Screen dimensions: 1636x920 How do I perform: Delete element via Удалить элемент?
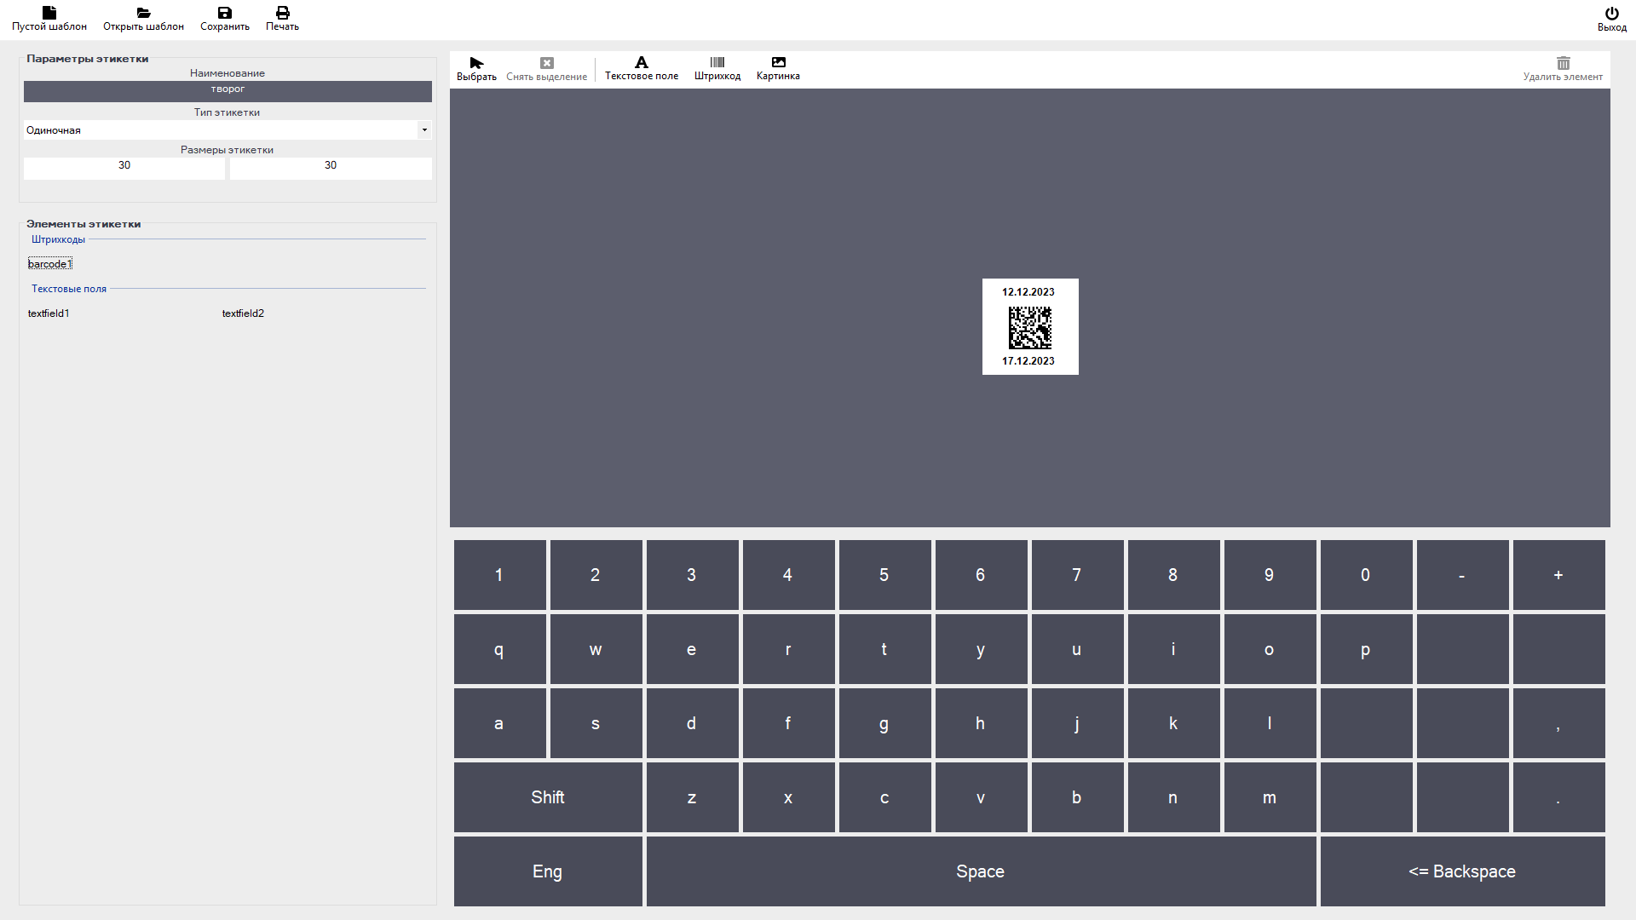click(x=1563, y=69)
